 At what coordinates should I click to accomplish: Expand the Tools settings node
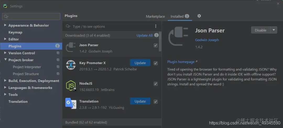(x=5, y=94)
